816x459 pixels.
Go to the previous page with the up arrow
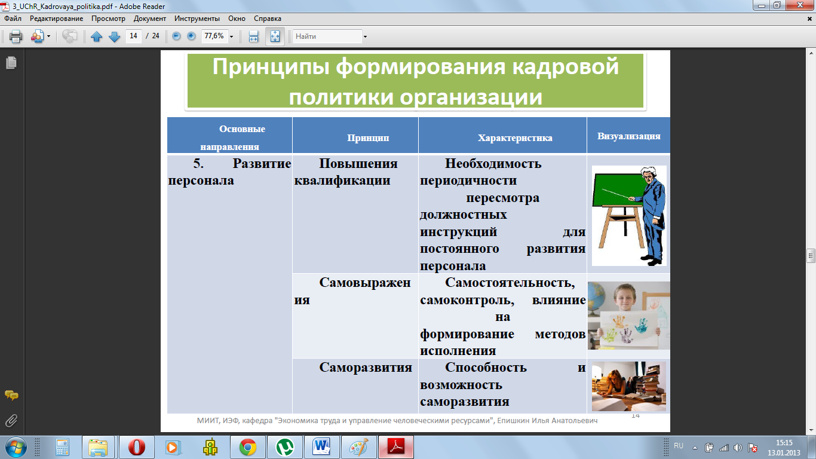(97, 36)
